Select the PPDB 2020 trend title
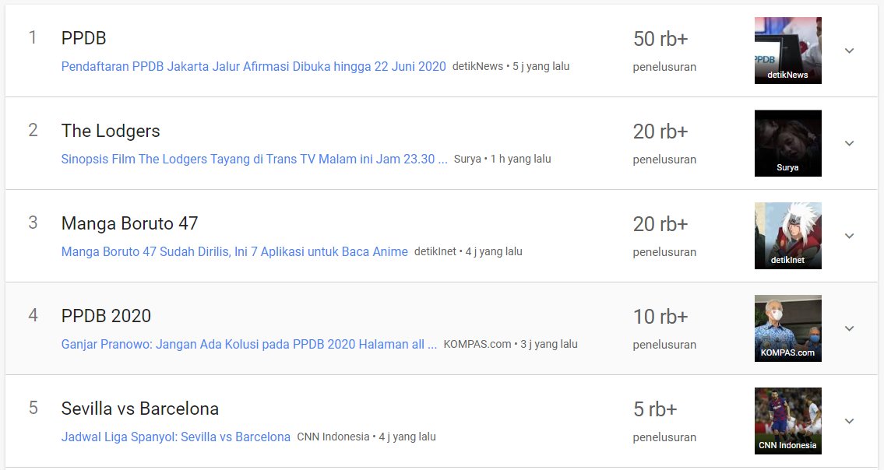The height and width of the screenshot is (470, 884). 106,316
